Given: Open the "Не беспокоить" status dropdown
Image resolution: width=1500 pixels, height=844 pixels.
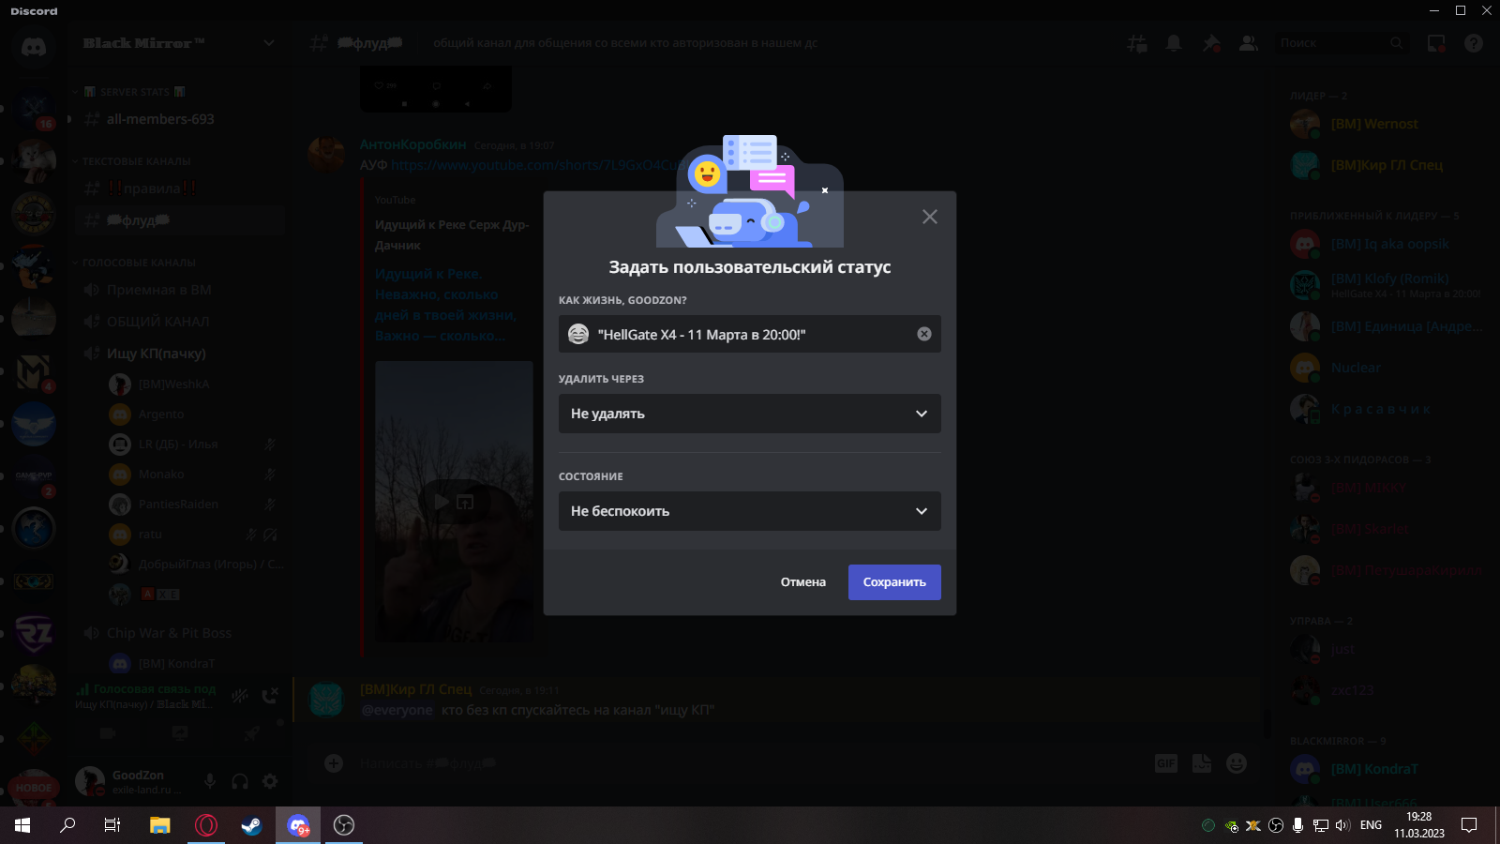Looking at the screenshot, I should [750, 511].
